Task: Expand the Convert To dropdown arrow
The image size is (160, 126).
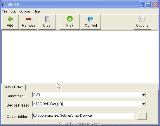Action: (x=143, y=95)
